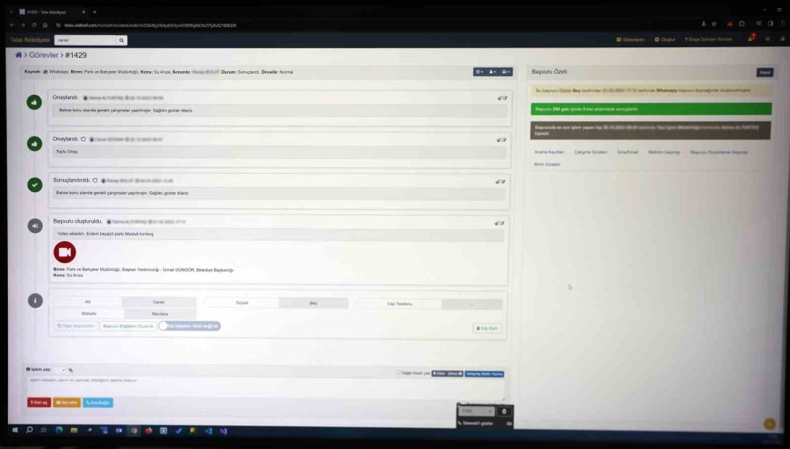Switch to the Arama Kayıtları tab
Viewport: 790px width, 449px height.
[x=549, y=152]
